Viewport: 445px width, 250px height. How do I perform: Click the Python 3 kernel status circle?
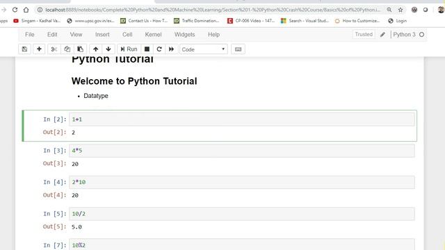coord(422,35)
